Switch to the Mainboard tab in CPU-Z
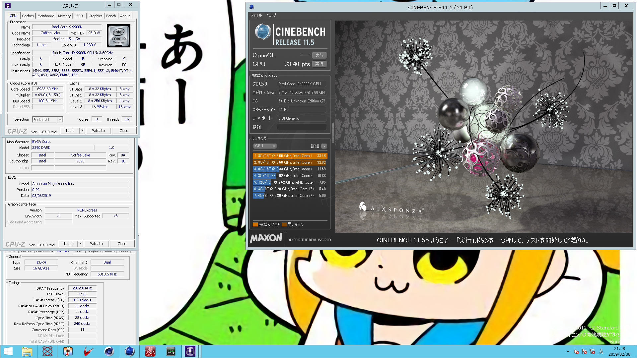The image size is (637, 358). tap(46, 16)
